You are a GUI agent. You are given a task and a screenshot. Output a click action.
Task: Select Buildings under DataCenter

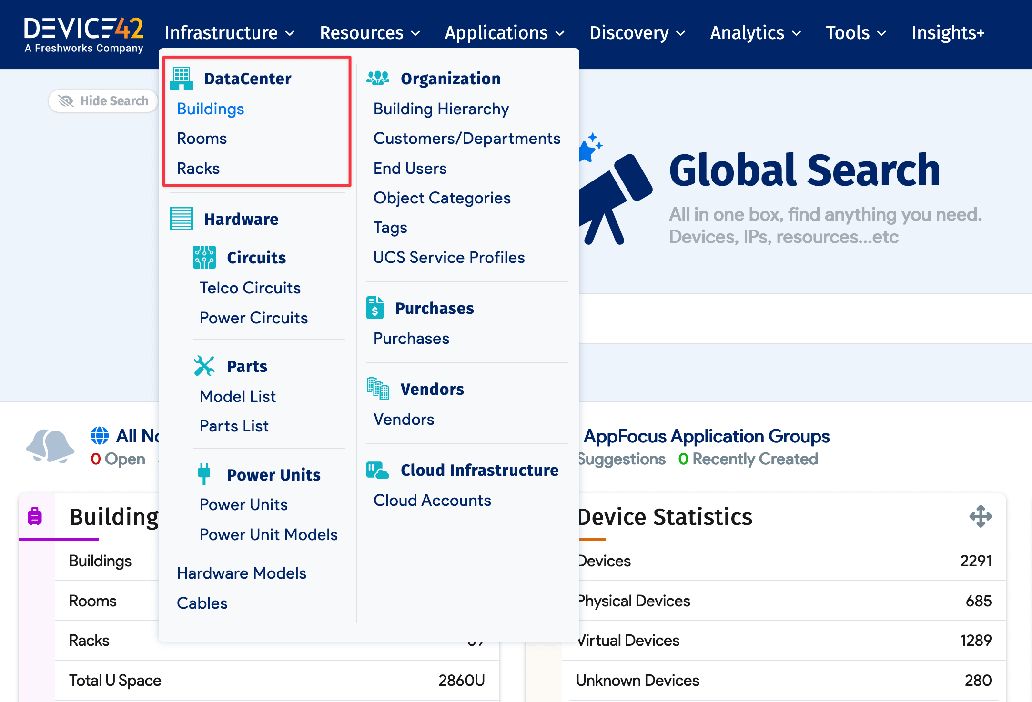point(210,109)
